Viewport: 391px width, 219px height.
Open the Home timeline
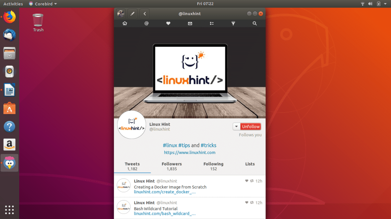tap(125, 23)
